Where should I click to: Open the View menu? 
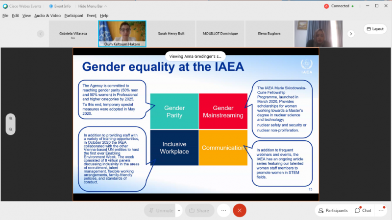[26, 16]
